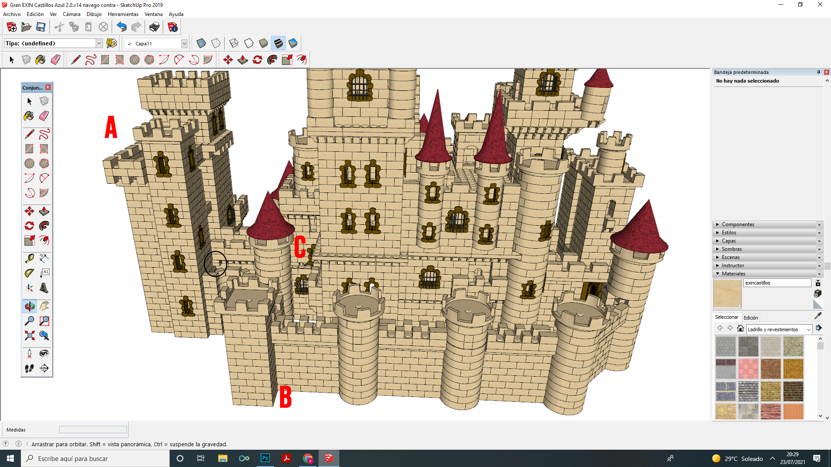
Task: Click the Undo arrow icon
Action: [122, 27]
